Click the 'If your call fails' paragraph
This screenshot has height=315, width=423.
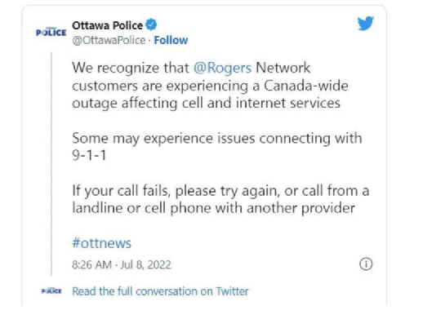220,199
